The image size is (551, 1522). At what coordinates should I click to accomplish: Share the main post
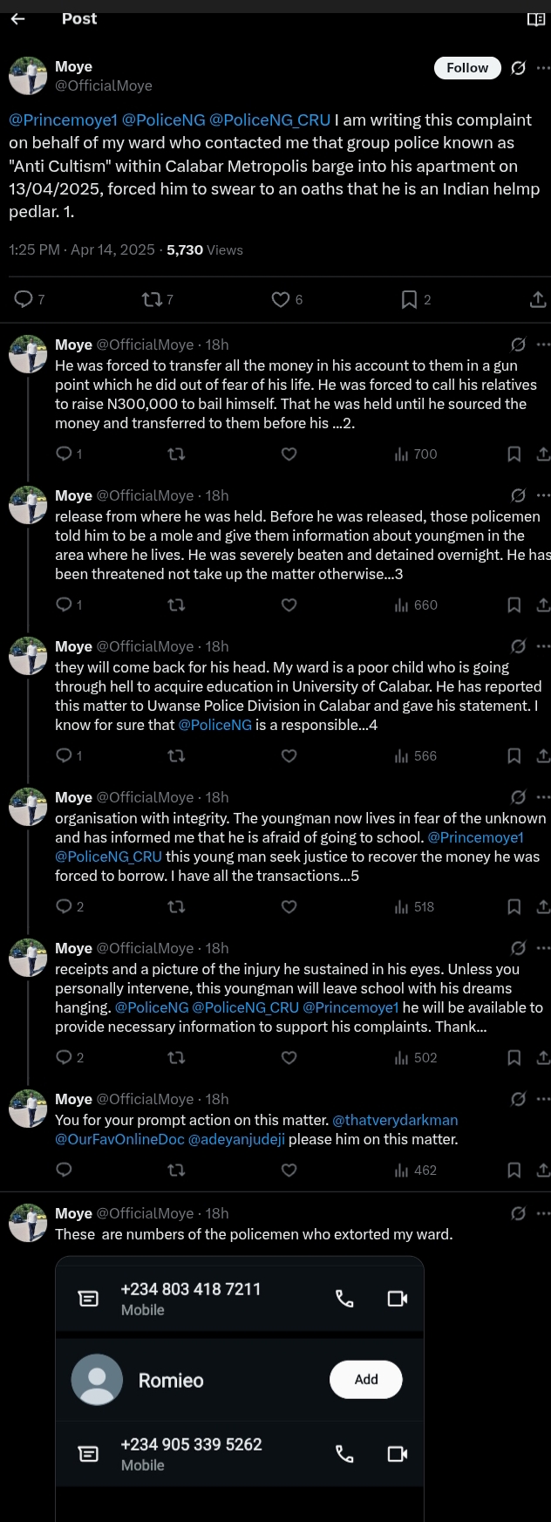point(538,300)
